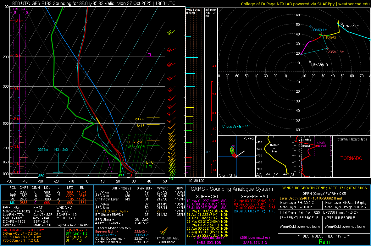Click the 'WETBULB PROFILE' section header
This screenshot has width=371, height=246.
(340, 218)
